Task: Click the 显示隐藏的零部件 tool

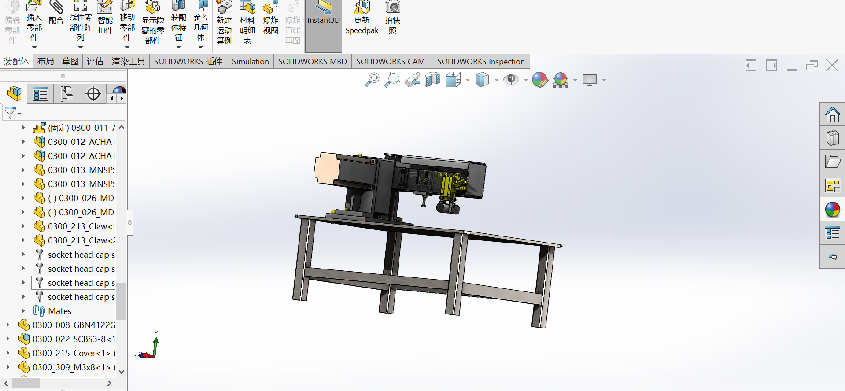Action: click(153, 22)
